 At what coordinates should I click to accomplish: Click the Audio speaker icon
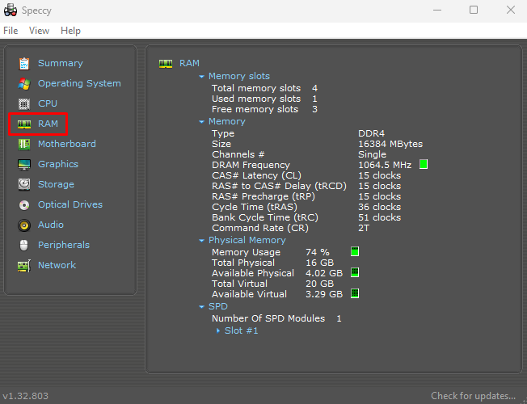click(x=24, y=225)
